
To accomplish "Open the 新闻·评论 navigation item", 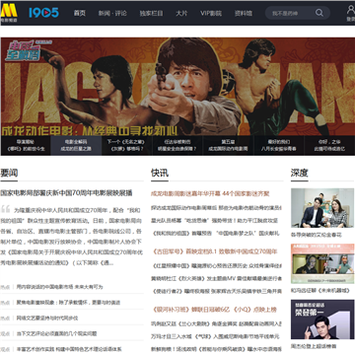I will tap(112, 13).
